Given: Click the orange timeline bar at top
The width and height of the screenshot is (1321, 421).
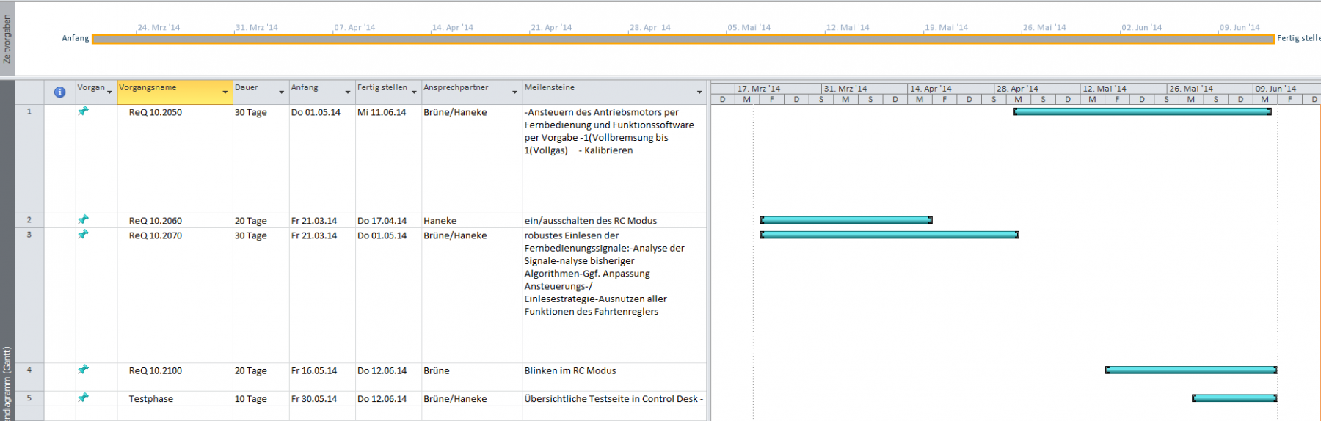Looking at the screenshot, I should [683, 39].
